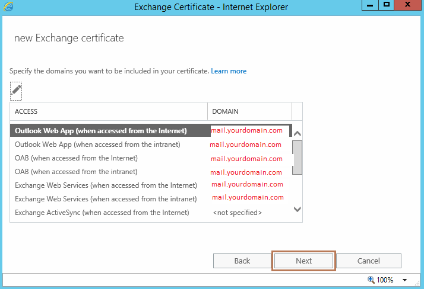Select OAB accessed from the intranet row
This screenshot has height=289, width=424.
click(x=151, y=172)
